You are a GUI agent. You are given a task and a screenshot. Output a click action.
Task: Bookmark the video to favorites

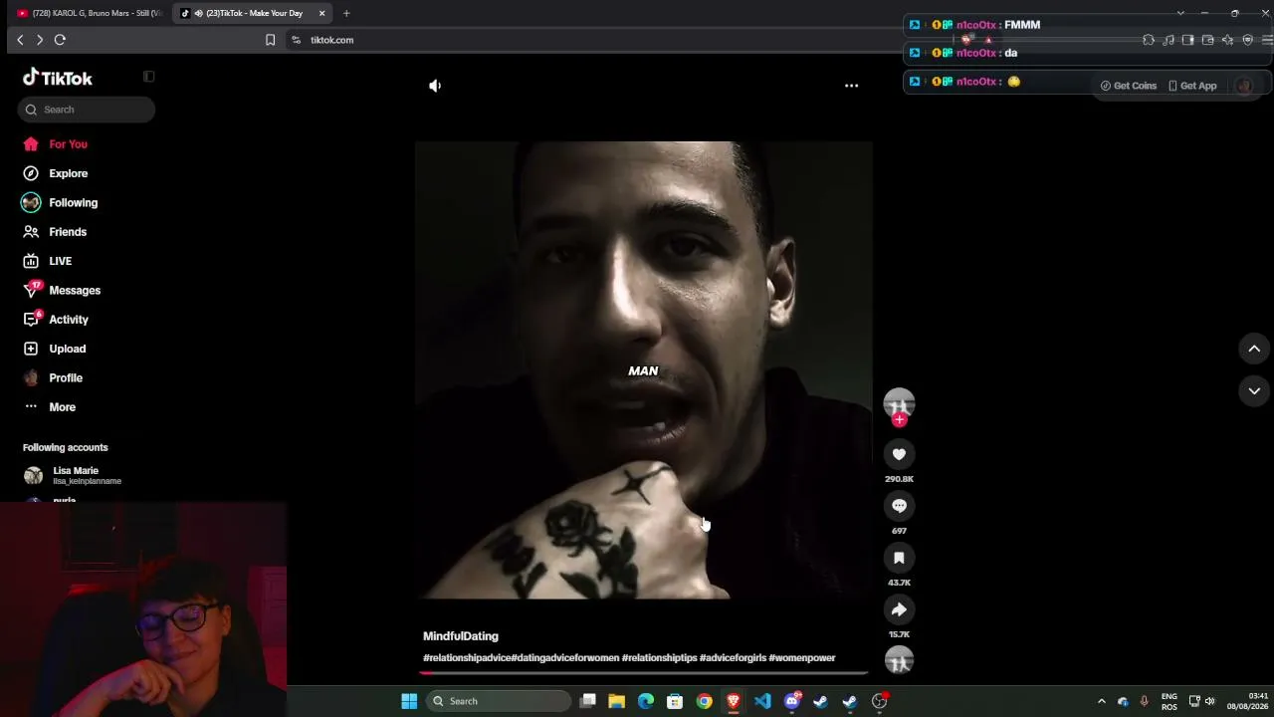pos(899,558)
